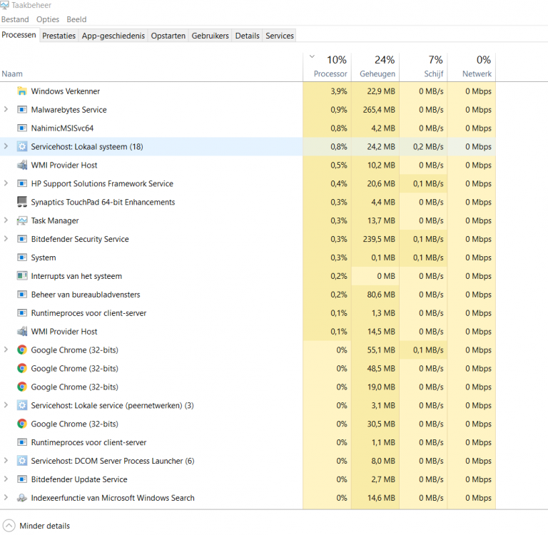Click the Interrupts van het systeem icon
Screen dimensions: 548x535
(x=21, y=276)
